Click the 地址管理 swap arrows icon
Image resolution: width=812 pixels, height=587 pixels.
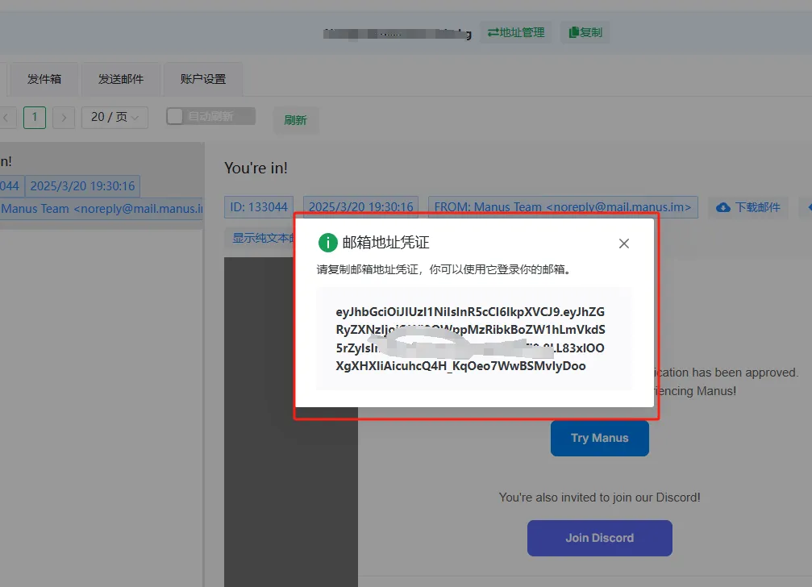click(x=493, y=32)
